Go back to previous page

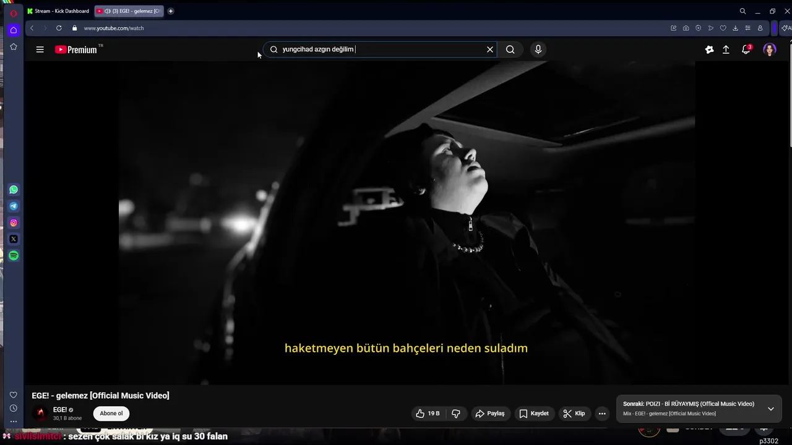(32, 28)
